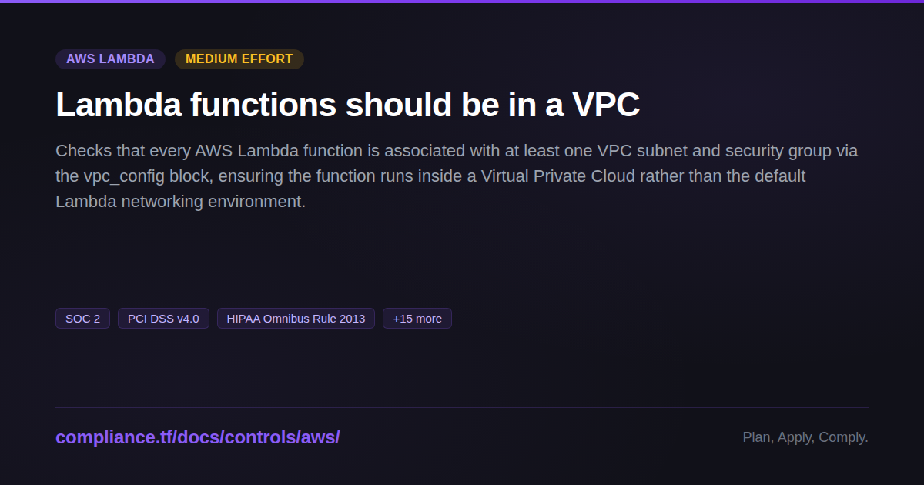Expand the +15 more frameworks chip
Viewport: 924px width, 485px height.
(x=417, y=319)
